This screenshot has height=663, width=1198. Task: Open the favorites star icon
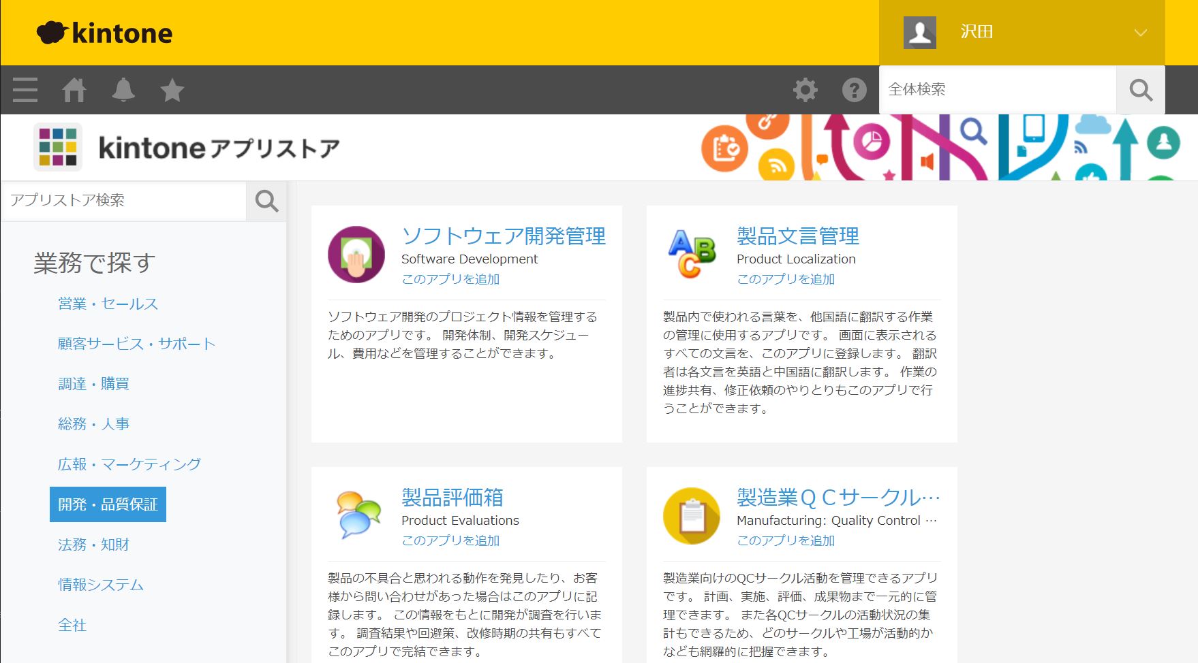[172, 90]
